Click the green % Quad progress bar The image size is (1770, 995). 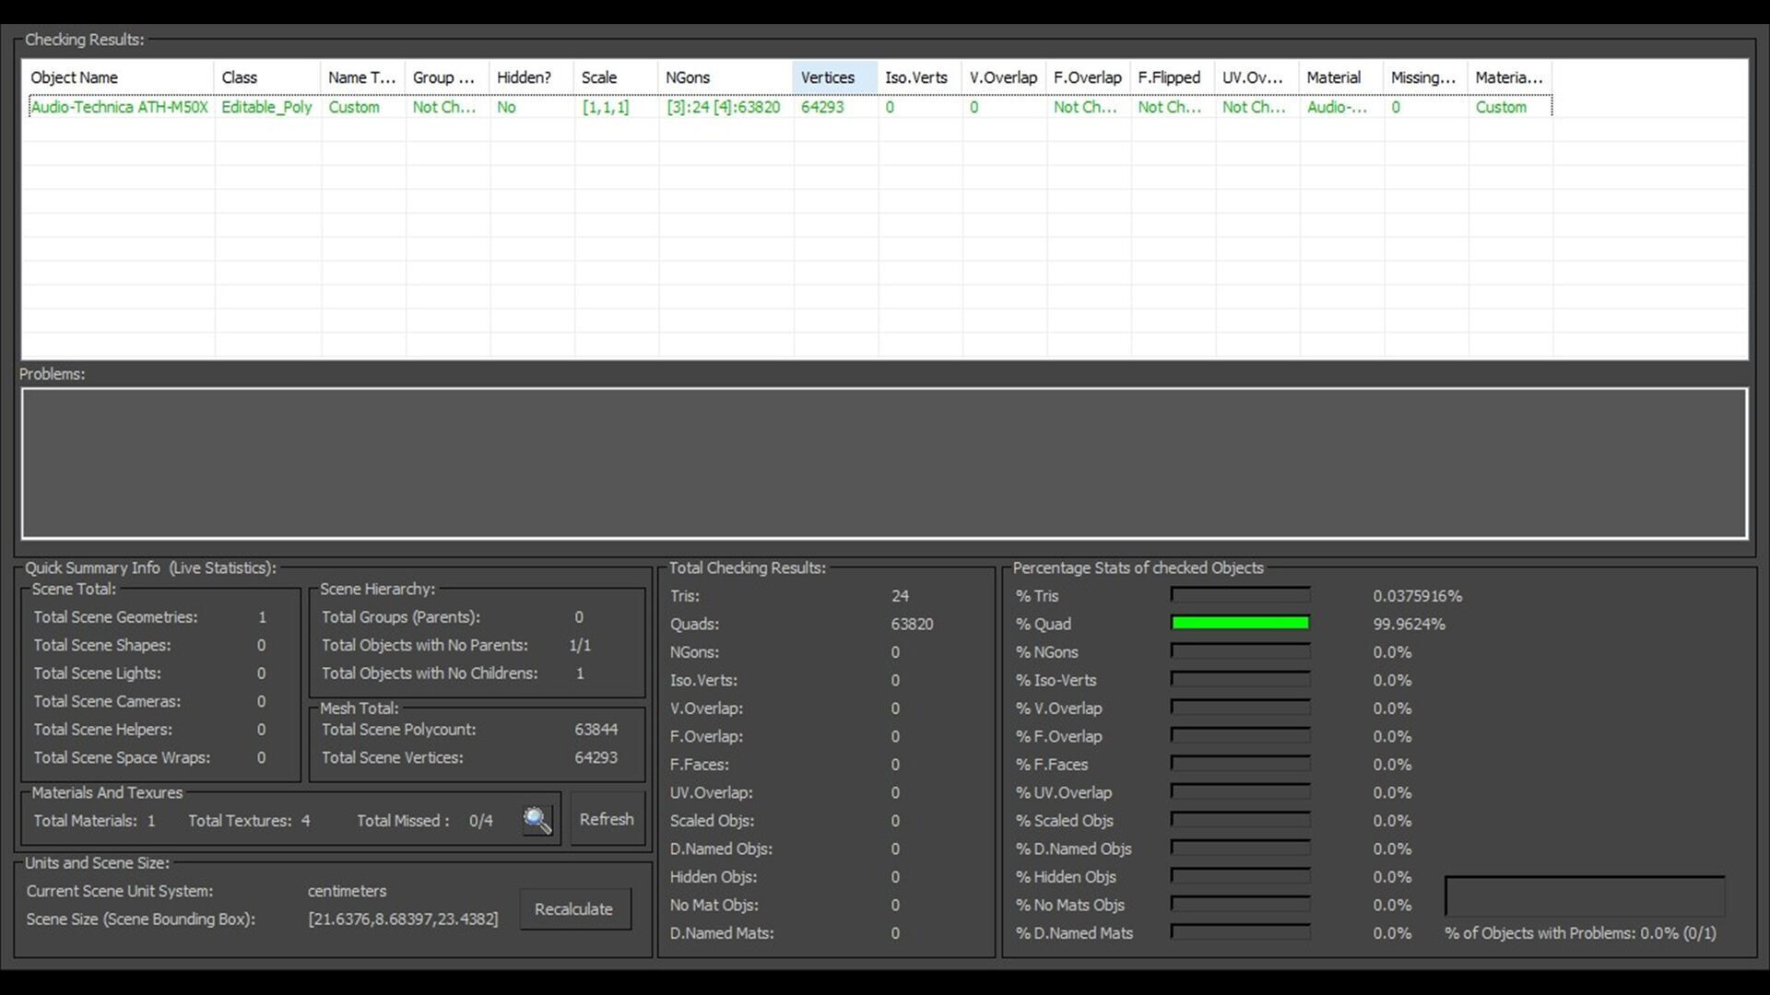(x=1240, y=624)
